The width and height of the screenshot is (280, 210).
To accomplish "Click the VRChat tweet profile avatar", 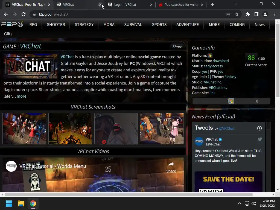I will click(199, 142).
